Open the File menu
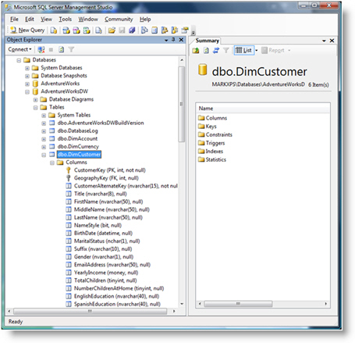The width and height of the screenshot is (355, 343). point(14,19)
